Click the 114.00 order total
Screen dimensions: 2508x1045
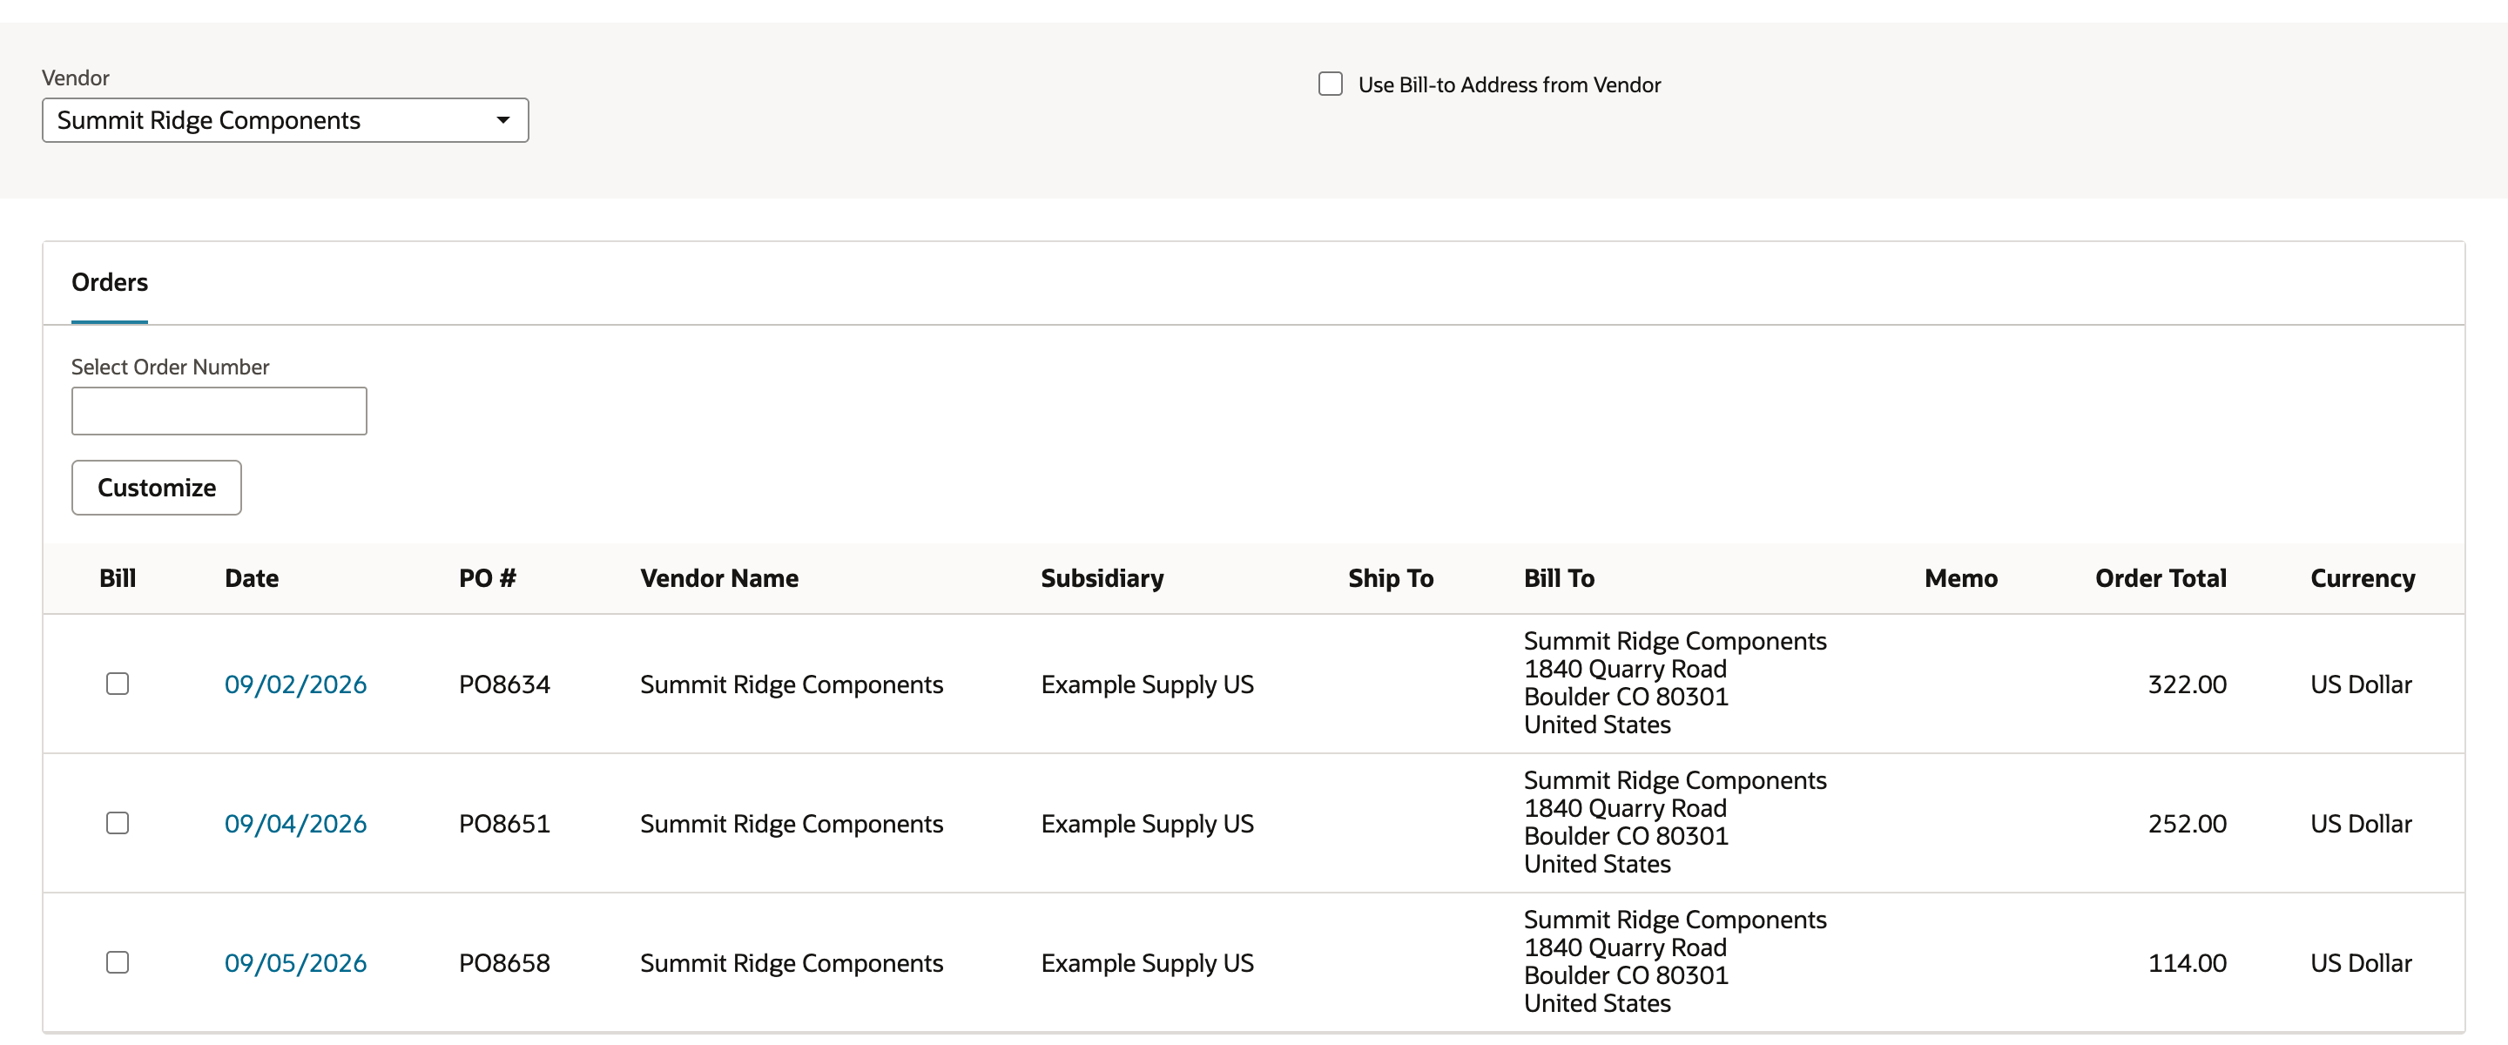[2187, 962]
